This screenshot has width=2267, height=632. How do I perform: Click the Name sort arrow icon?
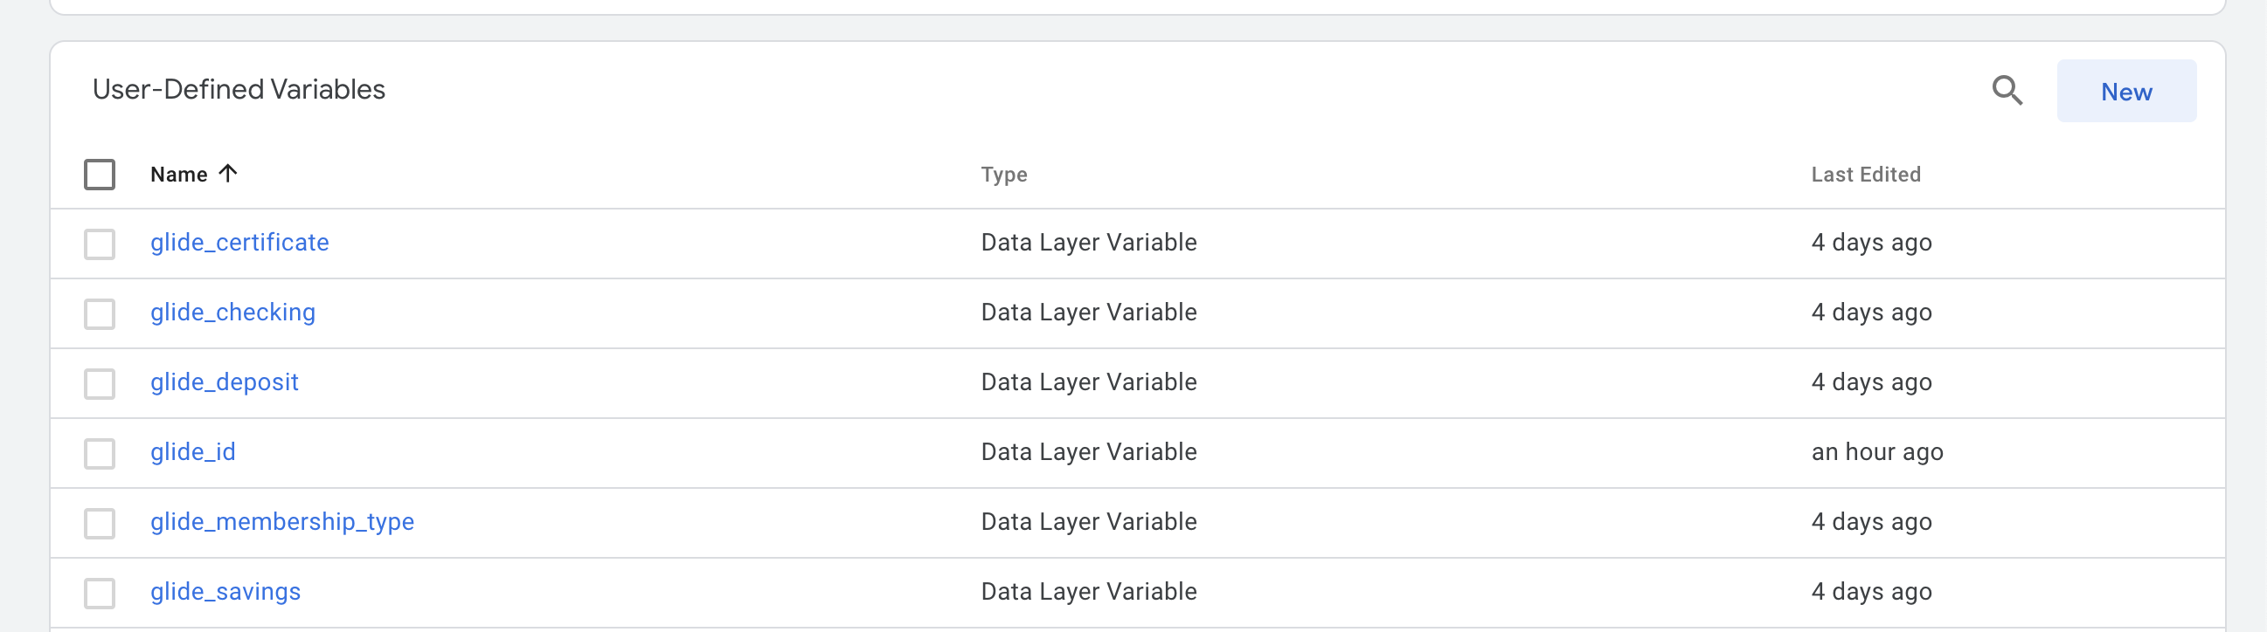tap(228, 173)
